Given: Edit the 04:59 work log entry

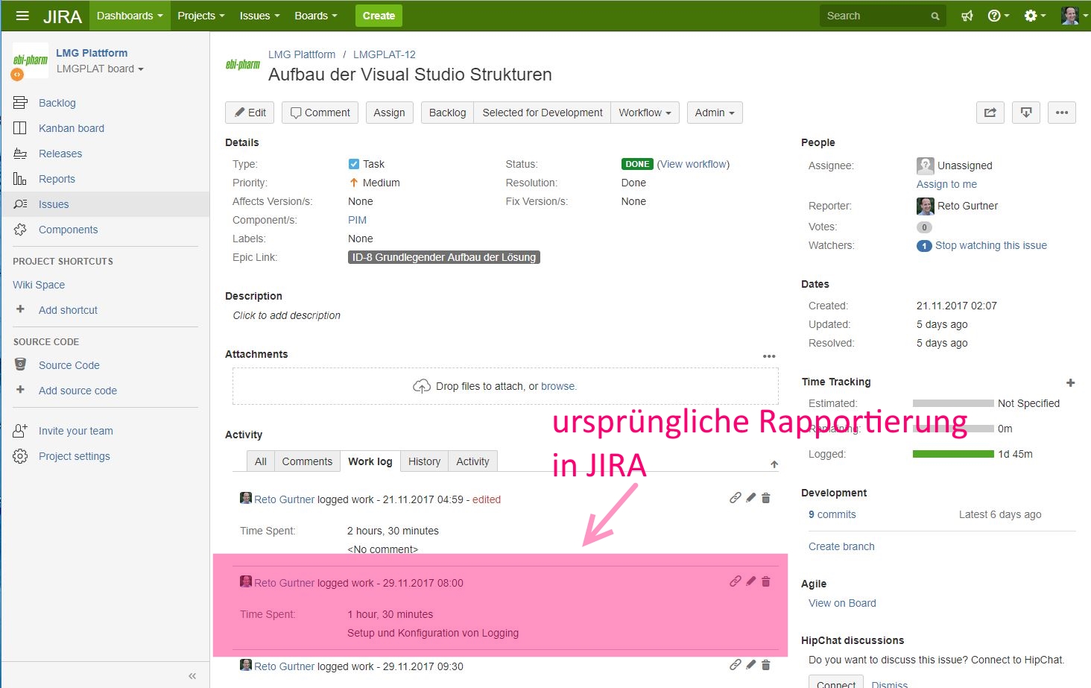Looking at the screenshot, I should pyautogui.click(x=751, y=498).
